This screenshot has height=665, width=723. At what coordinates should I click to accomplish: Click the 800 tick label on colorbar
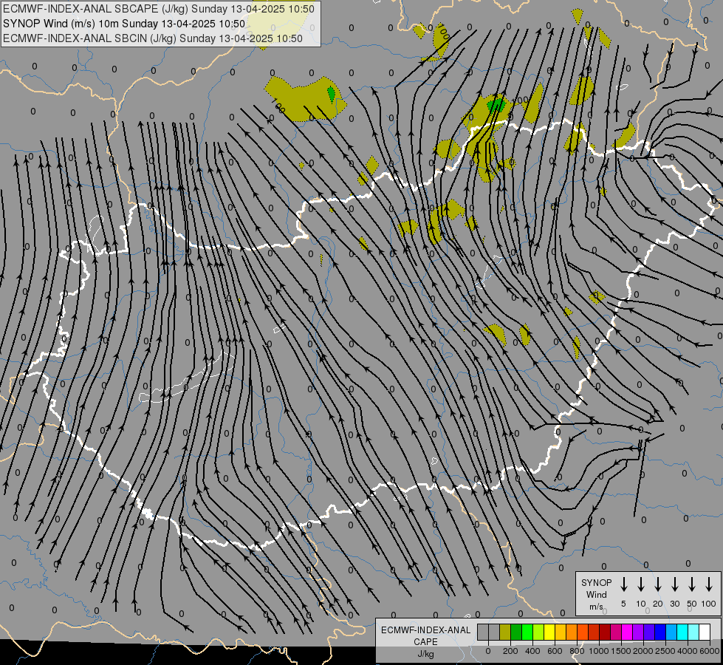coord(577,651)
